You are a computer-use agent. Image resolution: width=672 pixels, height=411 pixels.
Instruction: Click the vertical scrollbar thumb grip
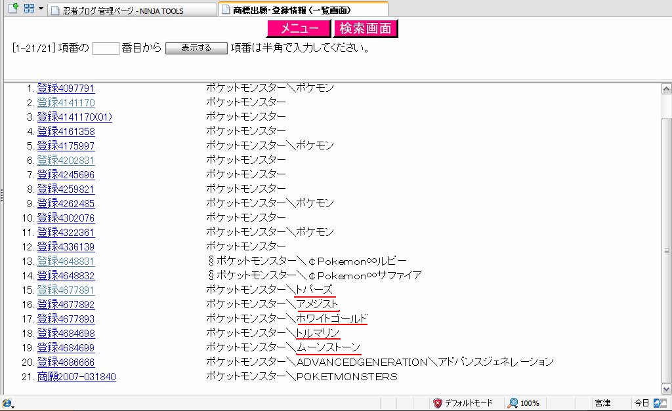point(667,250)
